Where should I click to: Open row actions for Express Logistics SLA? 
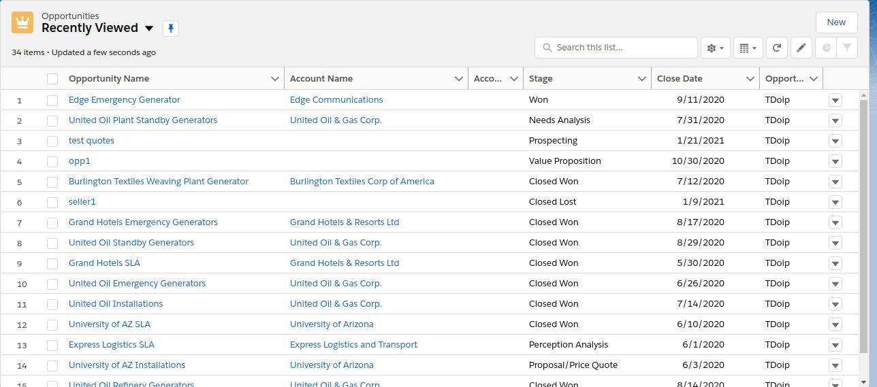point(835,345)
